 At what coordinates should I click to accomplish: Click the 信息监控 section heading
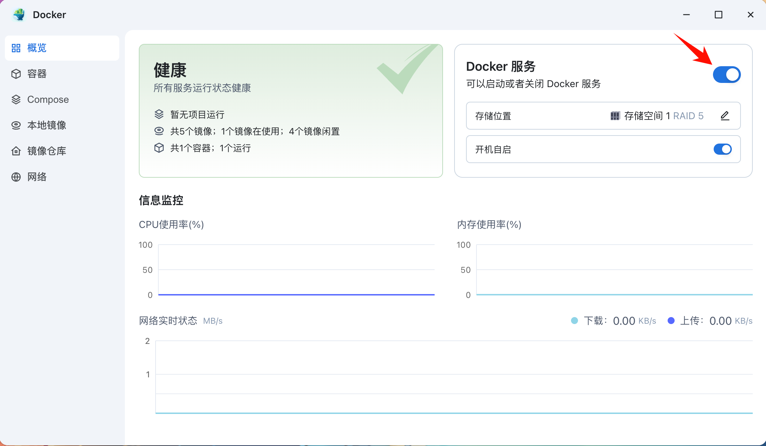161,200
